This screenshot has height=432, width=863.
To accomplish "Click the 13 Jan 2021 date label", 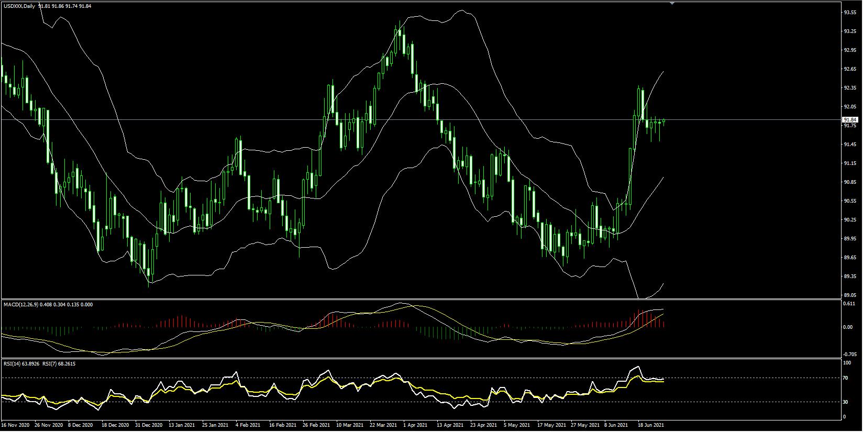I will coord(182,425).
